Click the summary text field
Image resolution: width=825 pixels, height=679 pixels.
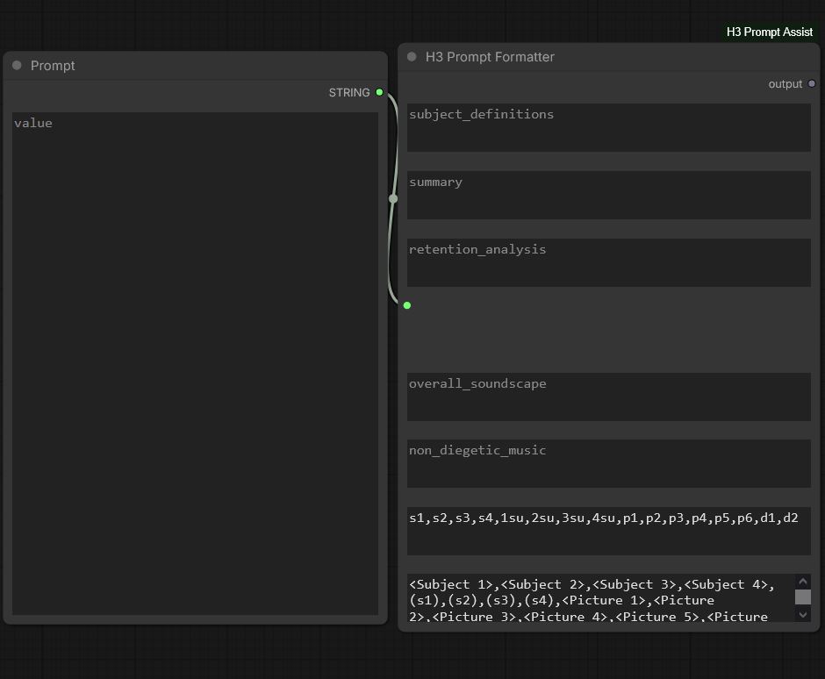(x=609, y=195)
